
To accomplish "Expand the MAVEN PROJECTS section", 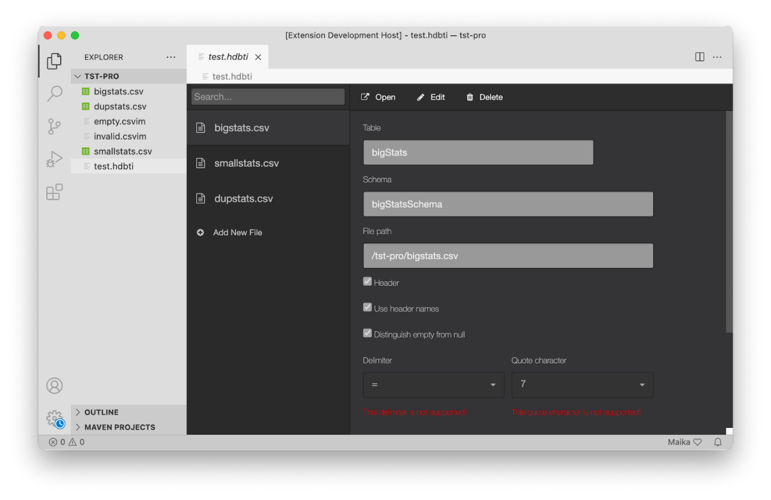I will click(x=128, y=427).
